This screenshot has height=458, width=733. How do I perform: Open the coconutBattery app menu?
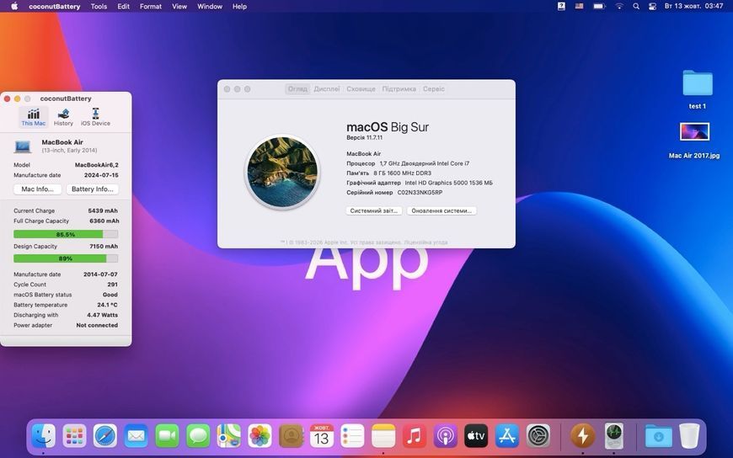point(54,7)
